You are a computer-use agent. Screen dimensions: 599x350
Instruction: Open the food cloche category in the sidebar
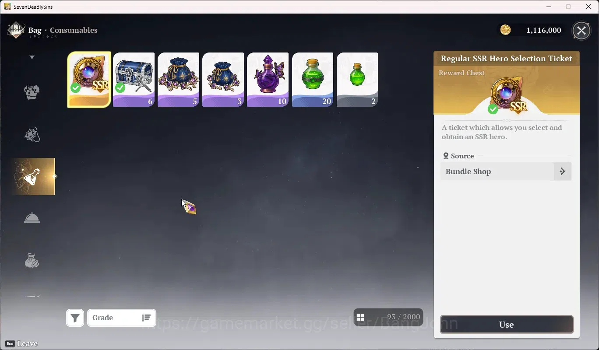tap(32, 218)
